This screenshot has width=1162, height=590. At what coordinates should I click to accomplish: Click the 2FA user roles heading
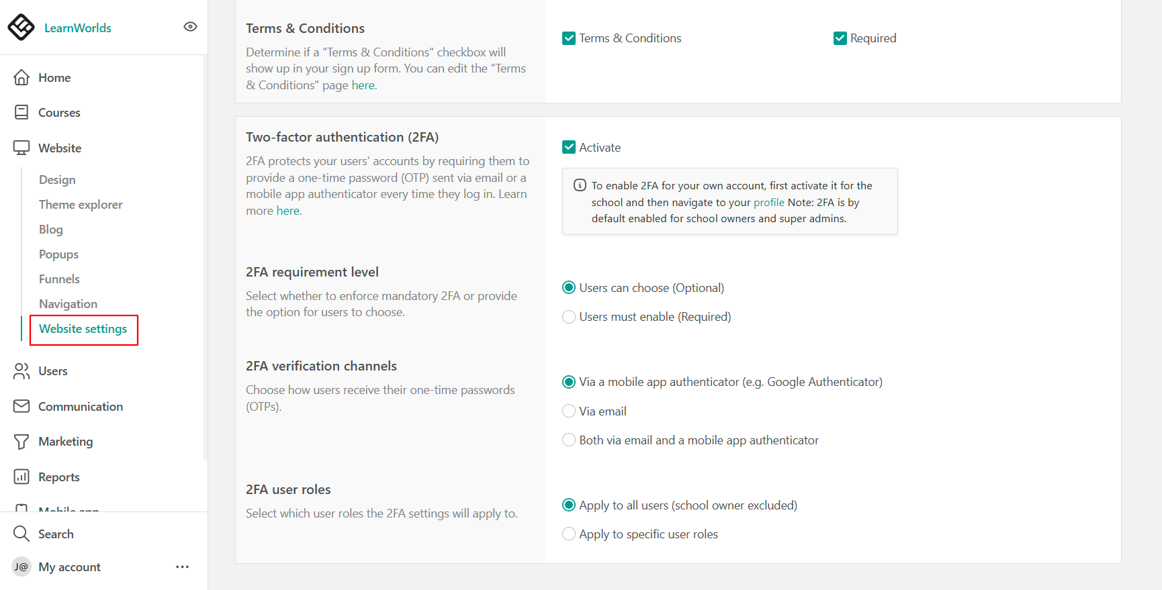288,489
